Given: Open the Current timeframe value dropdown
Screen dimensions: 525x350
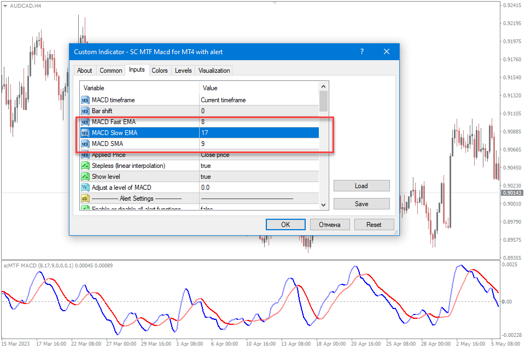Looking at the screenshot, I should [258, 100].
